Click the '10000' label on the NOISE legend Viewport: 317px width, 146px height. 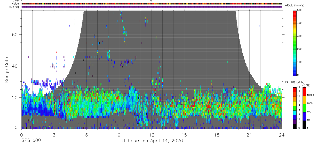coord(310,95)
